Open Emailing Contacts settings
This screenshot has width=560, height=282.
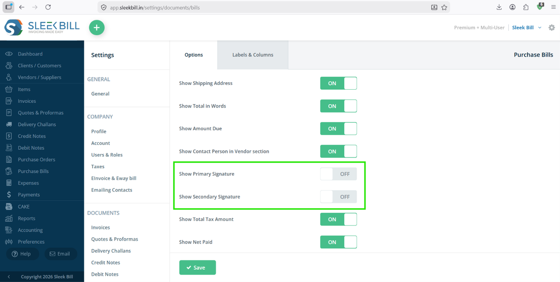coord(112,190)
